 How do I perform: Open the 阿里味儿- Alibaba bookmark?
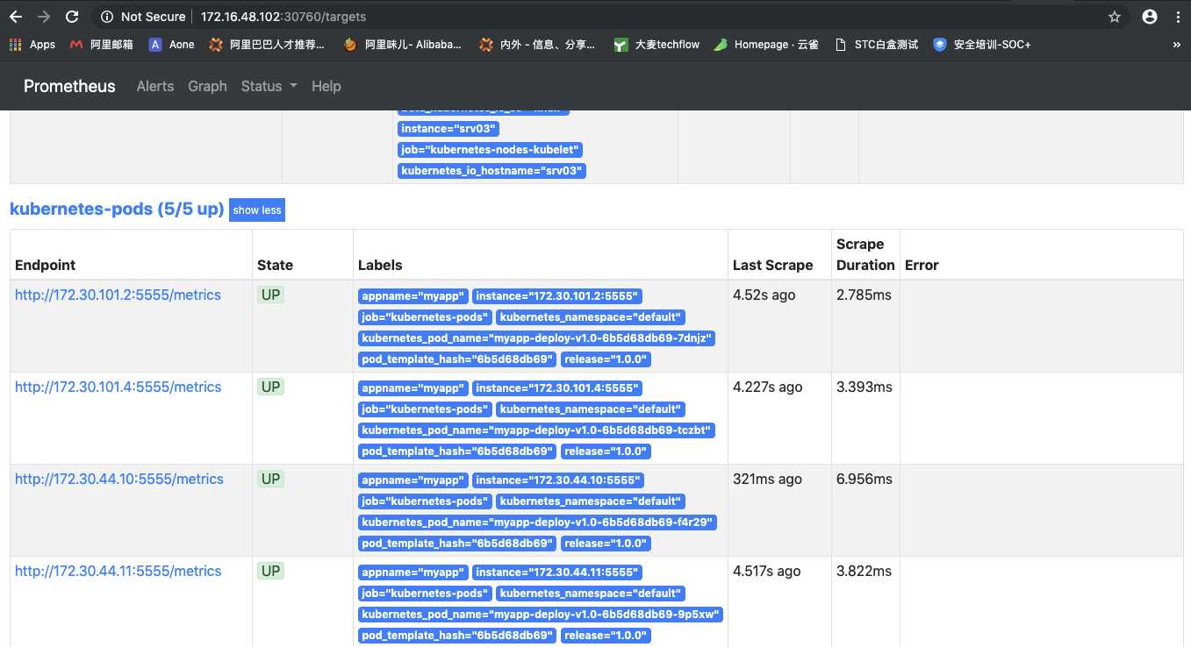pos(403,44)
